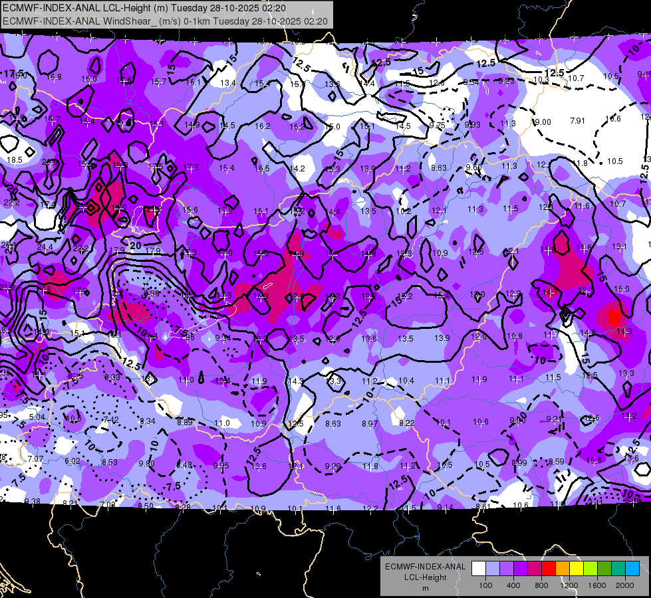Click the wind shear value 8.34
This screenshot has width=651, height=598.
[148, 421]
